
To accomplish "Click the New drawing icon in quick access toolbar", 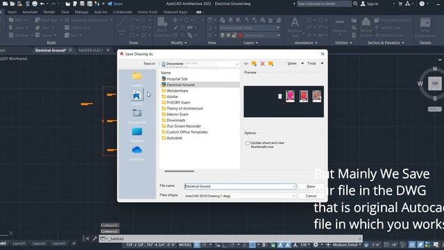I will [5, 3].
